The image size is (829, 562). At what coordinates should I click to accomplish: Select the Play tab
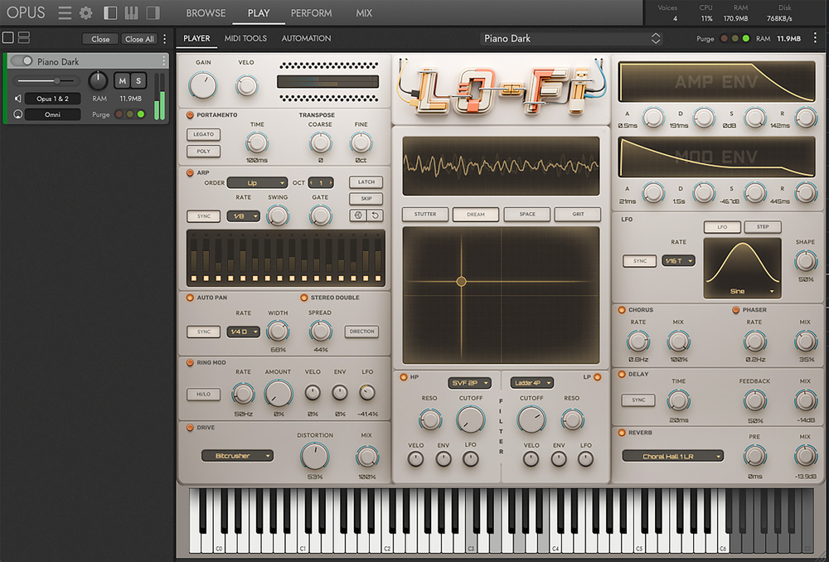pyautogui.click(x=259, y=13)
